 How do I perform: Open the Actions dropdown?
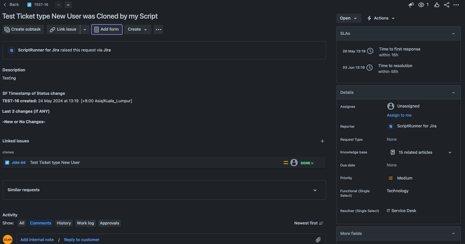tap(381, 18)
